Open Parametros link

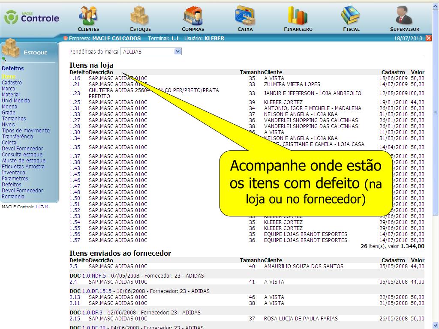click(x=15, y=179)
